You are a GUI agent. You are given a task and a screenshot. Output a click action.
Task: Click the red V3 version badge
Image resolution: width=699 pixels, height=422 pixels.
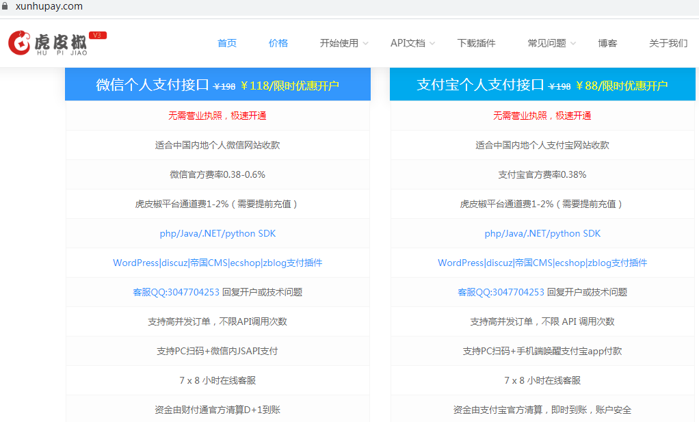tap(97, 35)
